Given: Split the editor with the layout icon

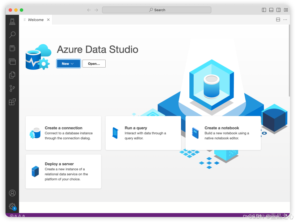Looking at the screenshot, I should (278, 19).
